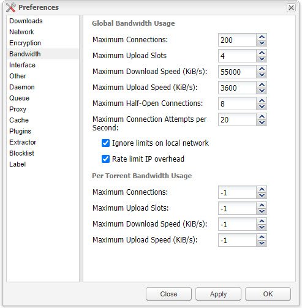Click the download speed field showing 55000
Image resolution: width=302 pixels, height=308 pixels.
click(237, 72)
